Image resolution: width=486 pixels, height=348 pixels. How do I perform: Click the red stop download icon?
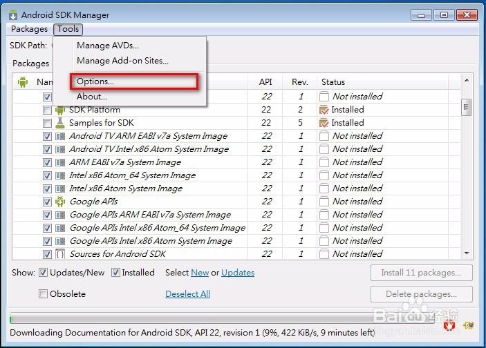pyautogui.click(x=449, y=325)
